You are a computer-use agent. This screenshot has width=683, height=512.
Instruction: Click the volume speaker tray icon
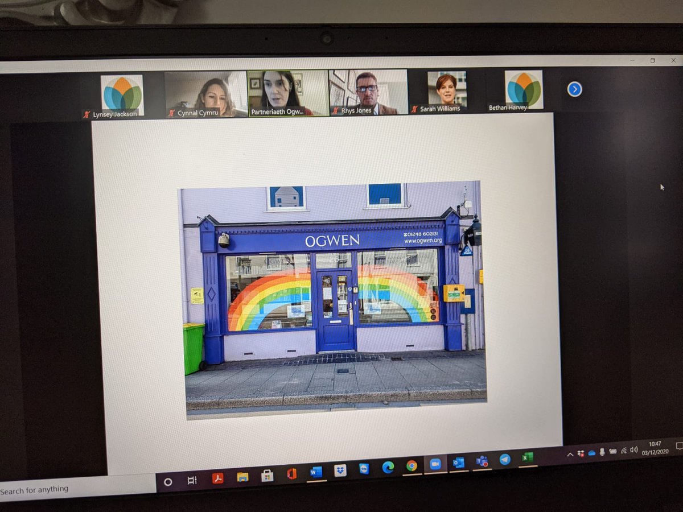(x=633, y=449)
